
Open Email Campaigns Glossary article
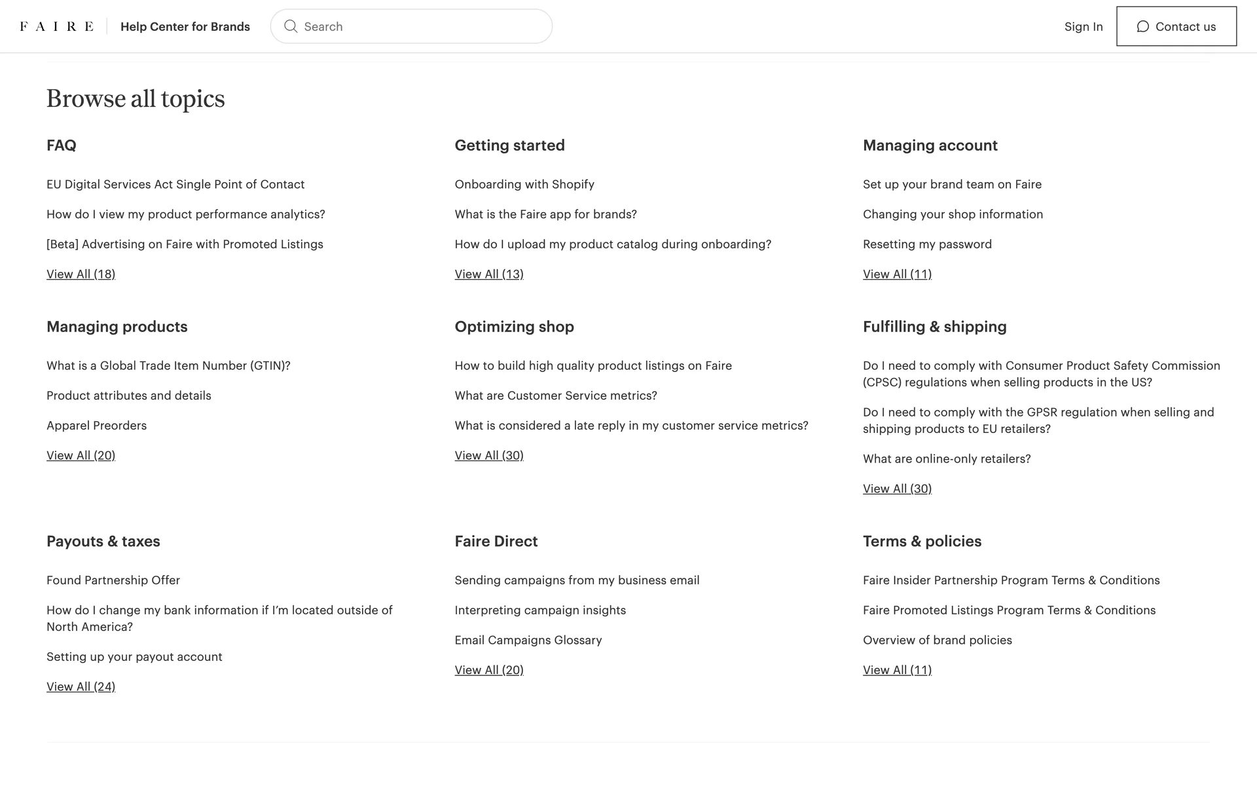[x=528, y=640]
